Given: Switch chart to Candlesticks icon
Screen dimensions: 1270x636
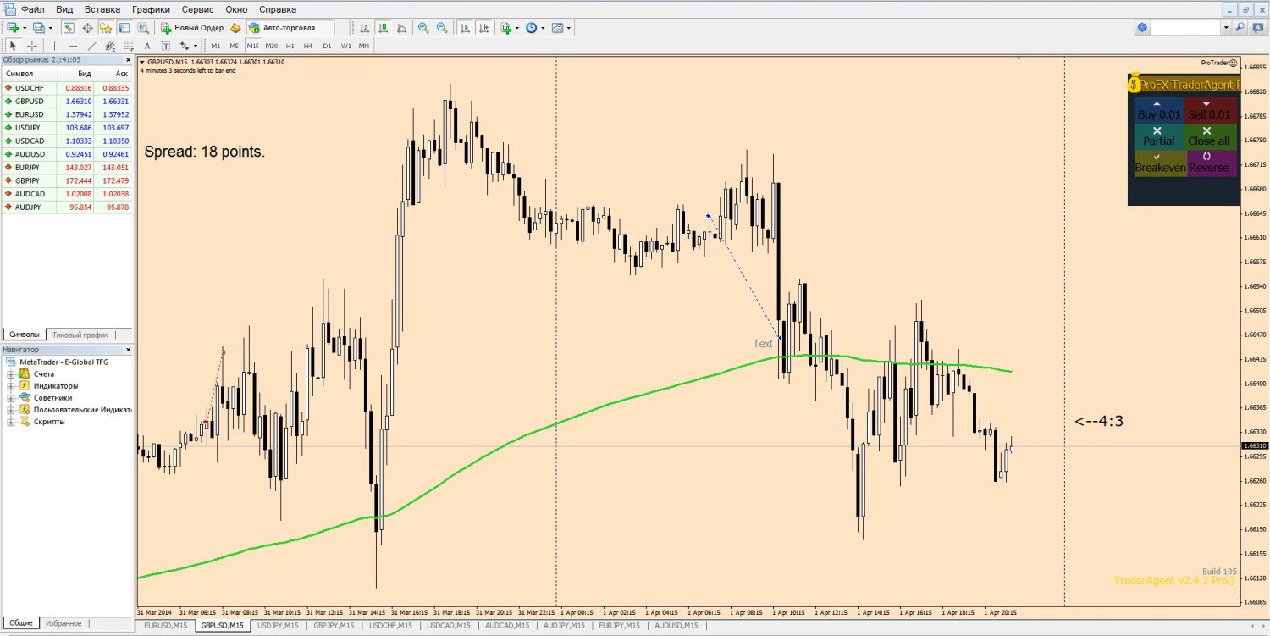Looking at the screenshot, I should [383, 28].
